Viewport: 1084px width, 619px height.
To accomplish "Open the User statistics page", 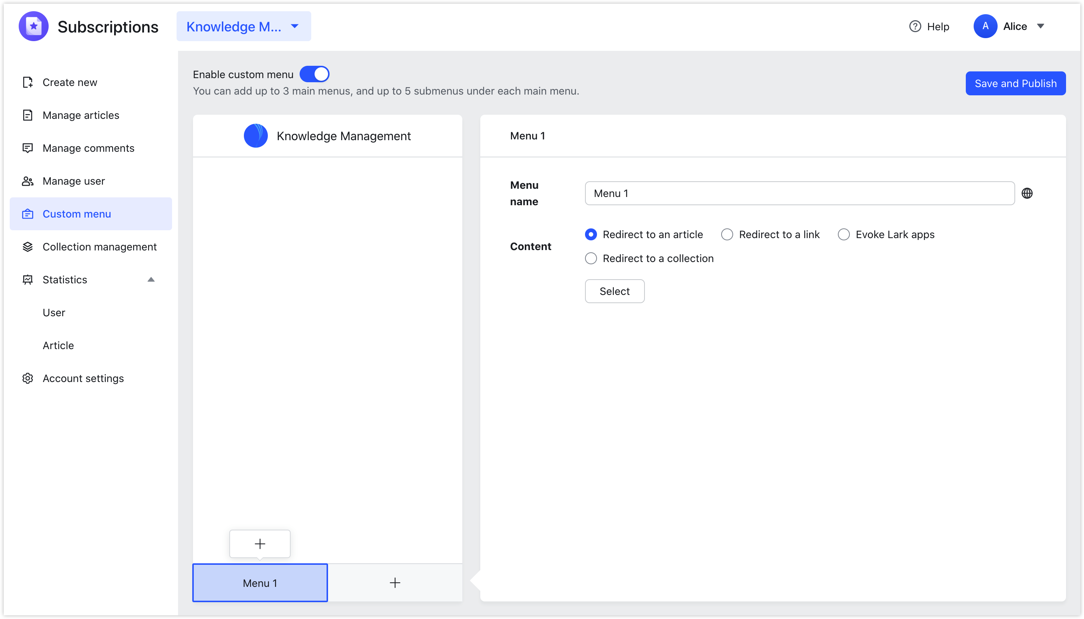I will tap(53, 312).
